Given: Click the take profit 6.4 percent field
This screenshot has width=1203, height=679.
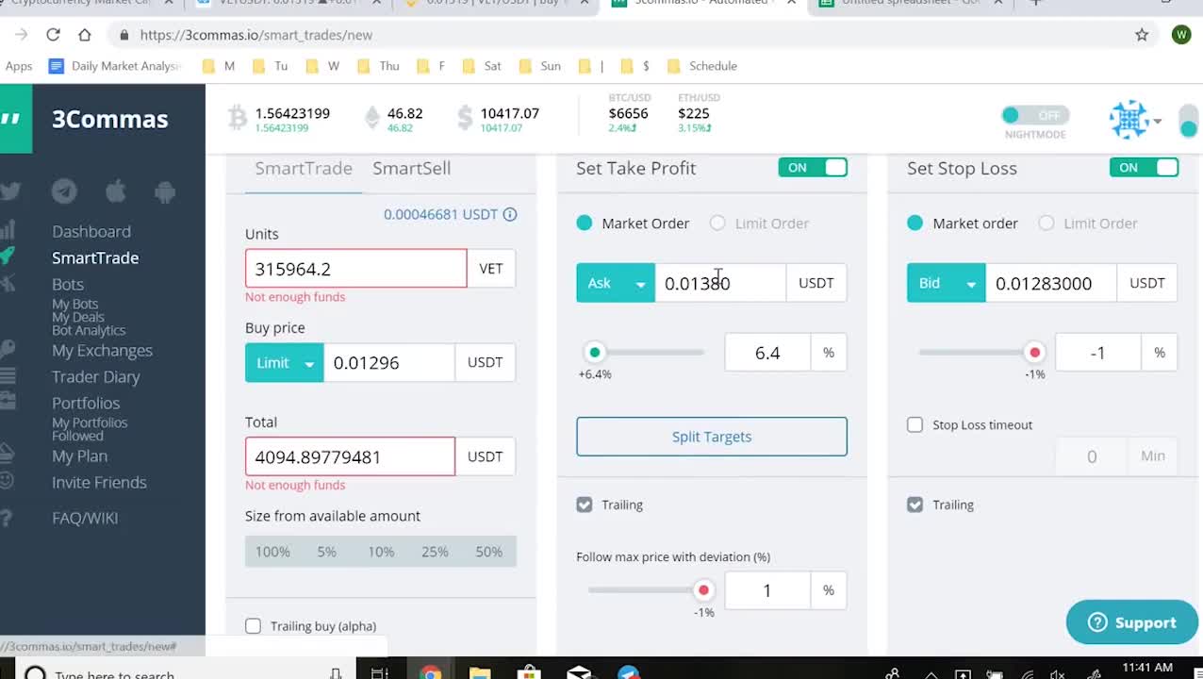Looking at the screenshot, I should 767,353.
